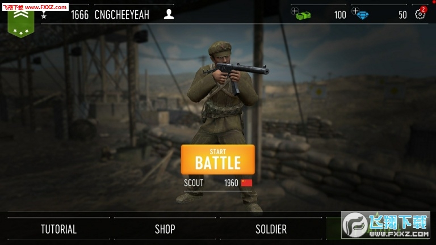Image resolution: width=436 pixels, height=245 pixels.
Task: Click the player name CNGCHEEYEAH
Action: pos(122,15)
